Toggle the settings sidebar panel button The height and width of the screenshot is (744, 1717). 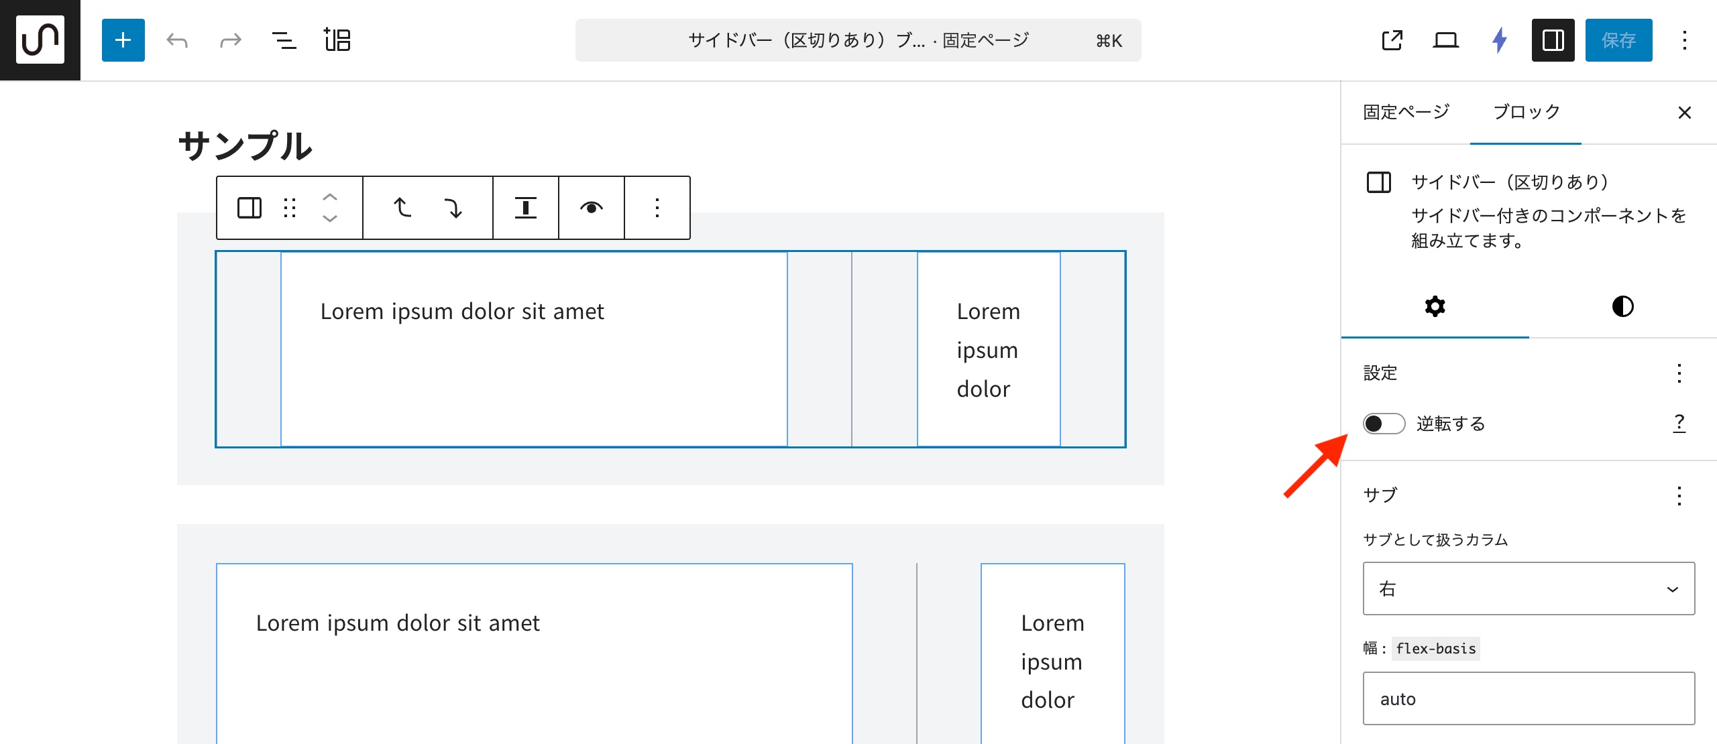pos(1553,40)
